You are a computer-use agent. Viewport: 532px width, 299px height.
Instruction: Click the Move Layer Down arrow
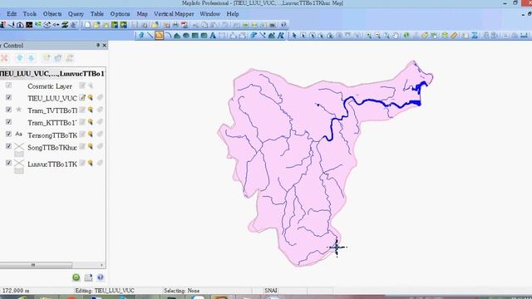pos(32,58)
